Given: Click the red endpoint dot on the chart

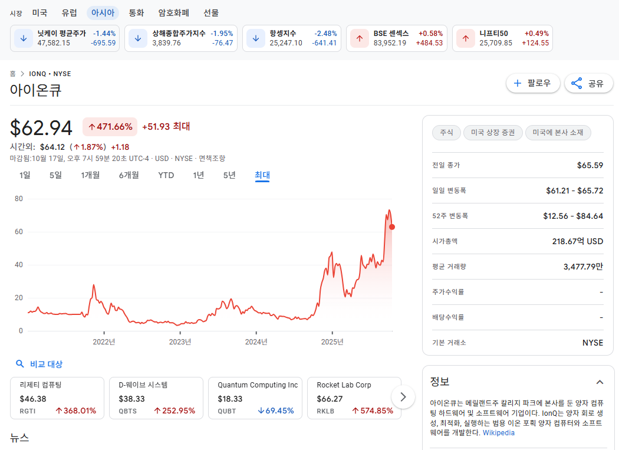Looking at the screenshot, I should pos(392,227).
